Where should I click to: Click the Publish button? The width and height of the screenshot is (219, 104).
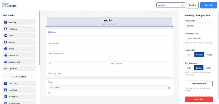coord(209,5)
